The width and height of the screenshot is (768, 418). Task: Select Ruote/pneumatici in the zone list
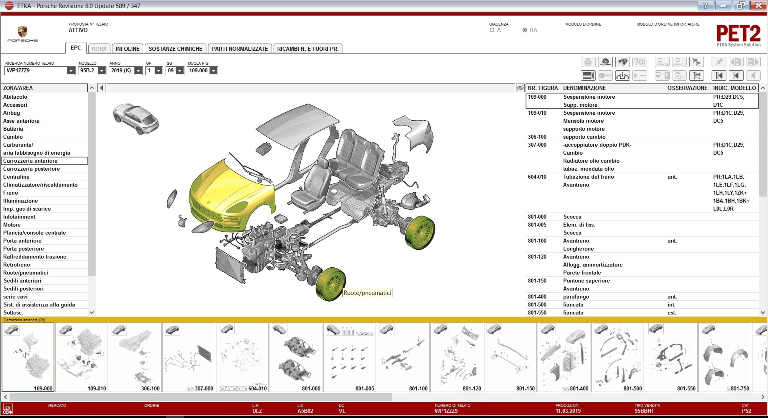click(44, 273)
